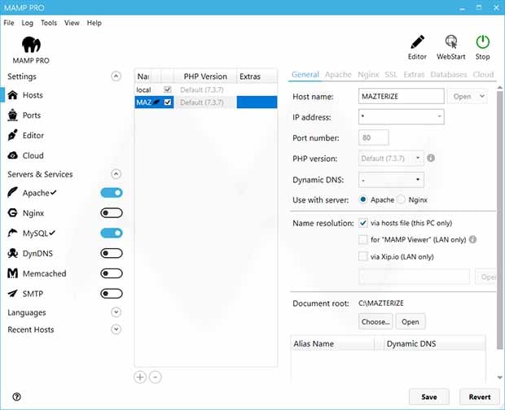The width and height of the screenshot is (505, 410).
Task: Open the Dynamic DNS dropdown
Action: click(391, 180)
